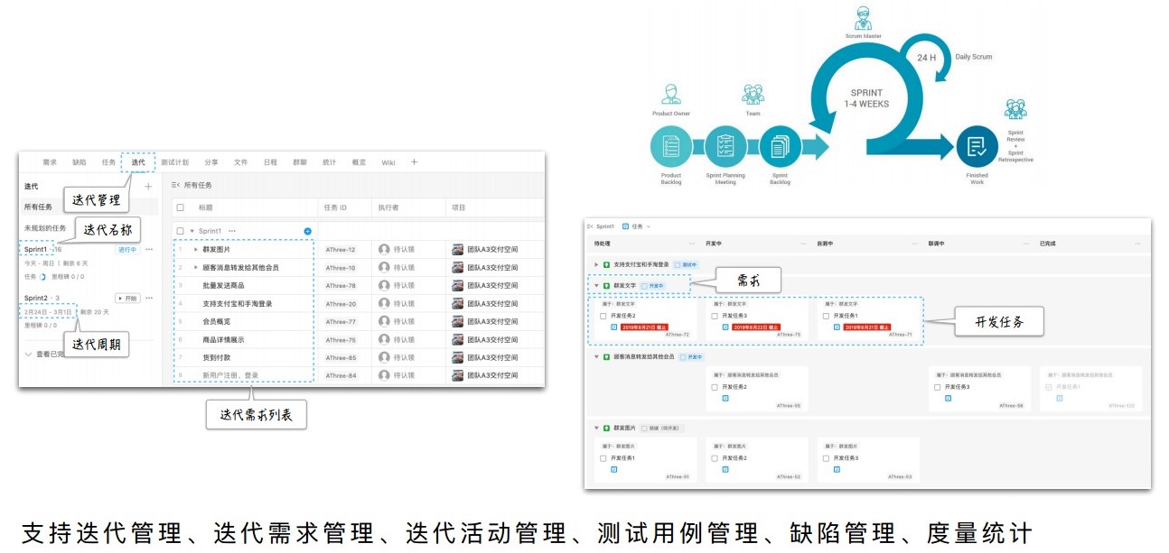This screenshot has width=1169, height=553.
Task: Click the collapse sidebar icon beside 所有任务 header
Action: (175, 185)
